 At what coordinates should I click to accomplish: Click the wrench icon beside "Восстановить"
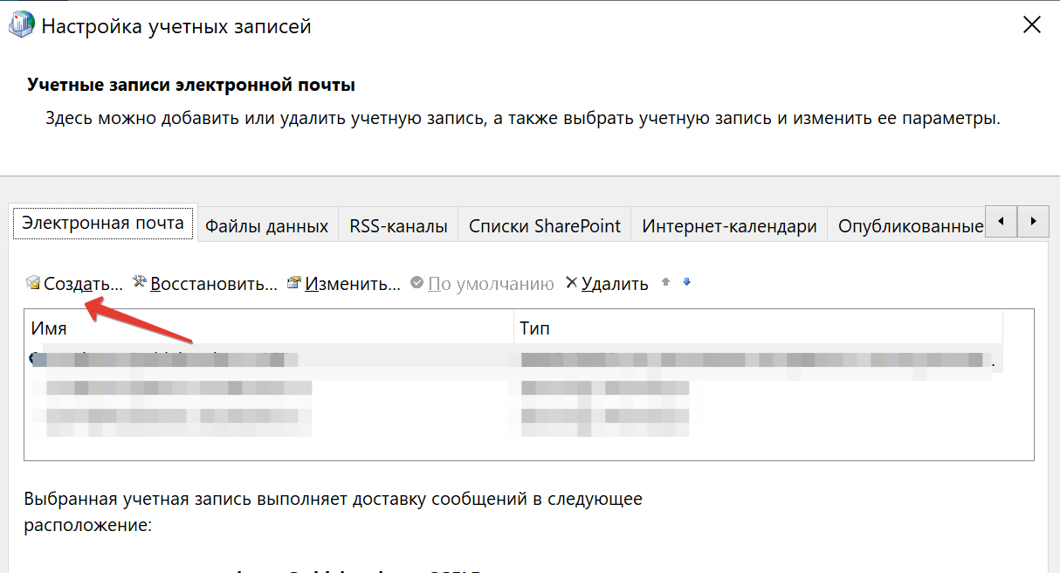140,283
